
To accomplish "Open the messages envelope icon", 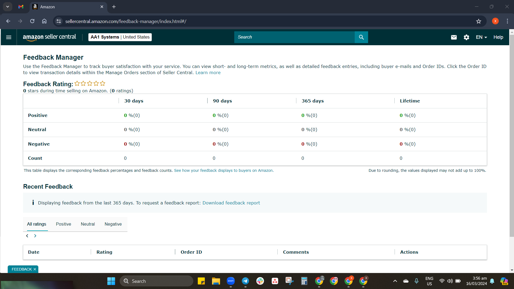I will 454,37.
